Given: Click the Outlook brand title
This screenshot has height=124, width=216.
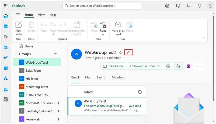Looking at the screenshot, I should 19,6.
